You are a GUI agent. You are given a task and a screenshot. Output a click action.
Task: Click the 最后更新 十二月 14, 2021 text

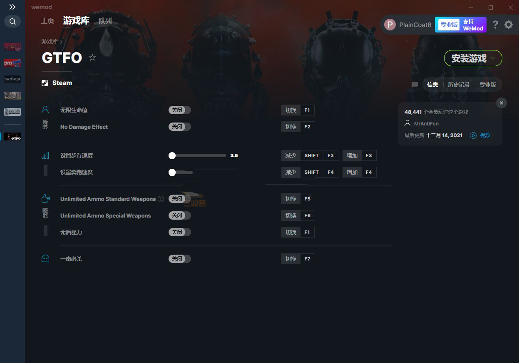click(x=433, y=135)
